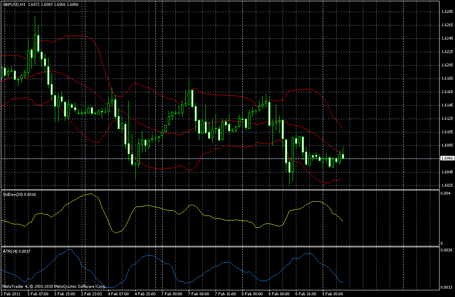Image resolution: width=455 pixels, height=297 pixels.
Task: Click the 3 Feb 07:00 time label
Action: coord(38,294)
